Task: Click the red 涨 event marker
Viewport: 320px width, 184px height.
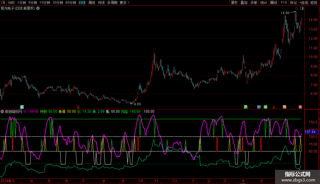Action: tap(300, 107)
